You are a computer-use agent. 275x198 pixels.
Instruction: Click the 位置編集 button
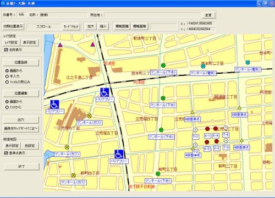21,93
